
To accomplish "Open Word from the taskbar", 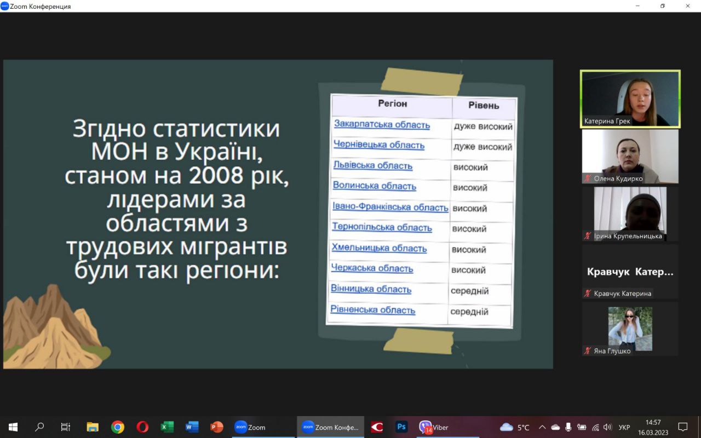I will click(x=192, y=427).
